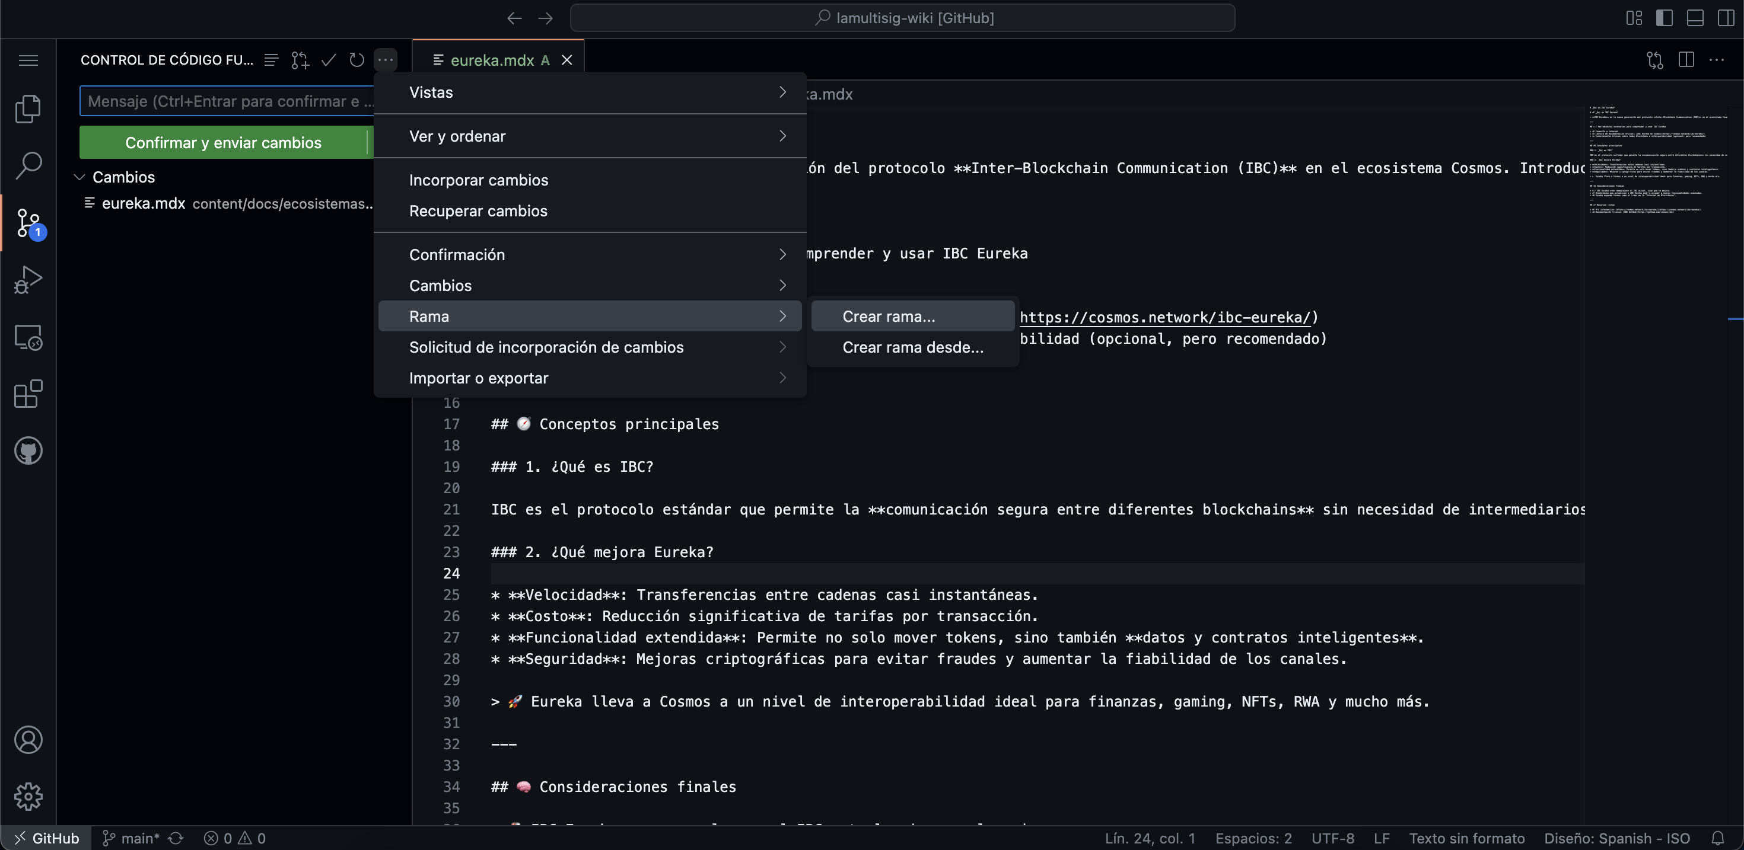Click the create pull request icon in source control header
Image resolution: width=1744 pixels, height=850 pixels.
point(300,60)
